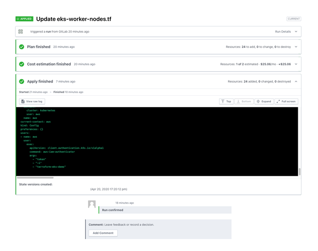
Task: Jump to Top of the log
Action: [x=226, y=101]
